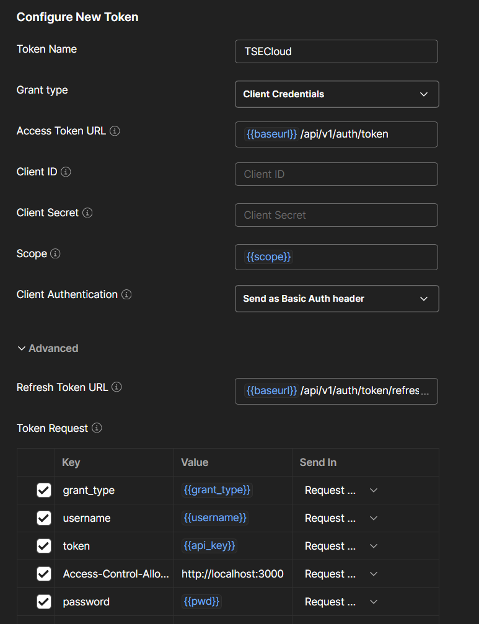Click the Token Request info icon

(97, 428)
